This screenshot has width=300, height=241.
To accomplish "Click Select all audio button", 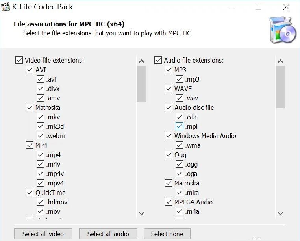I will [x=108, y=234].
